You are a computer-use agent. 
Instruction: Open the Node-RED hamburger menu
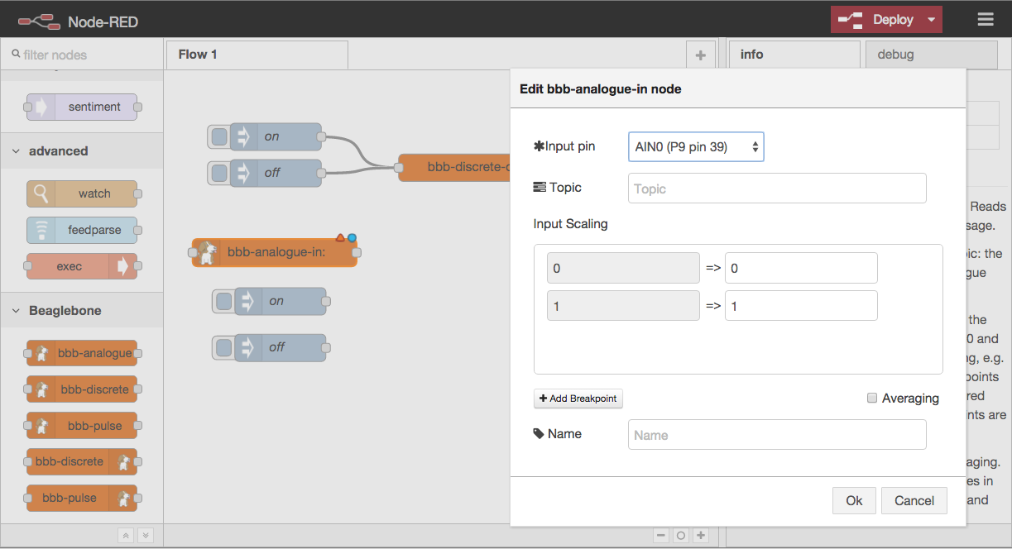[x=985, y=19]
